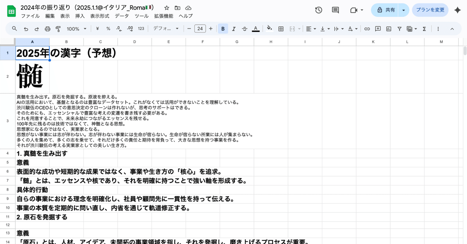Insert a comment from the toolbar
Viewport: 467px width, 244px height.
click(378, 28)
